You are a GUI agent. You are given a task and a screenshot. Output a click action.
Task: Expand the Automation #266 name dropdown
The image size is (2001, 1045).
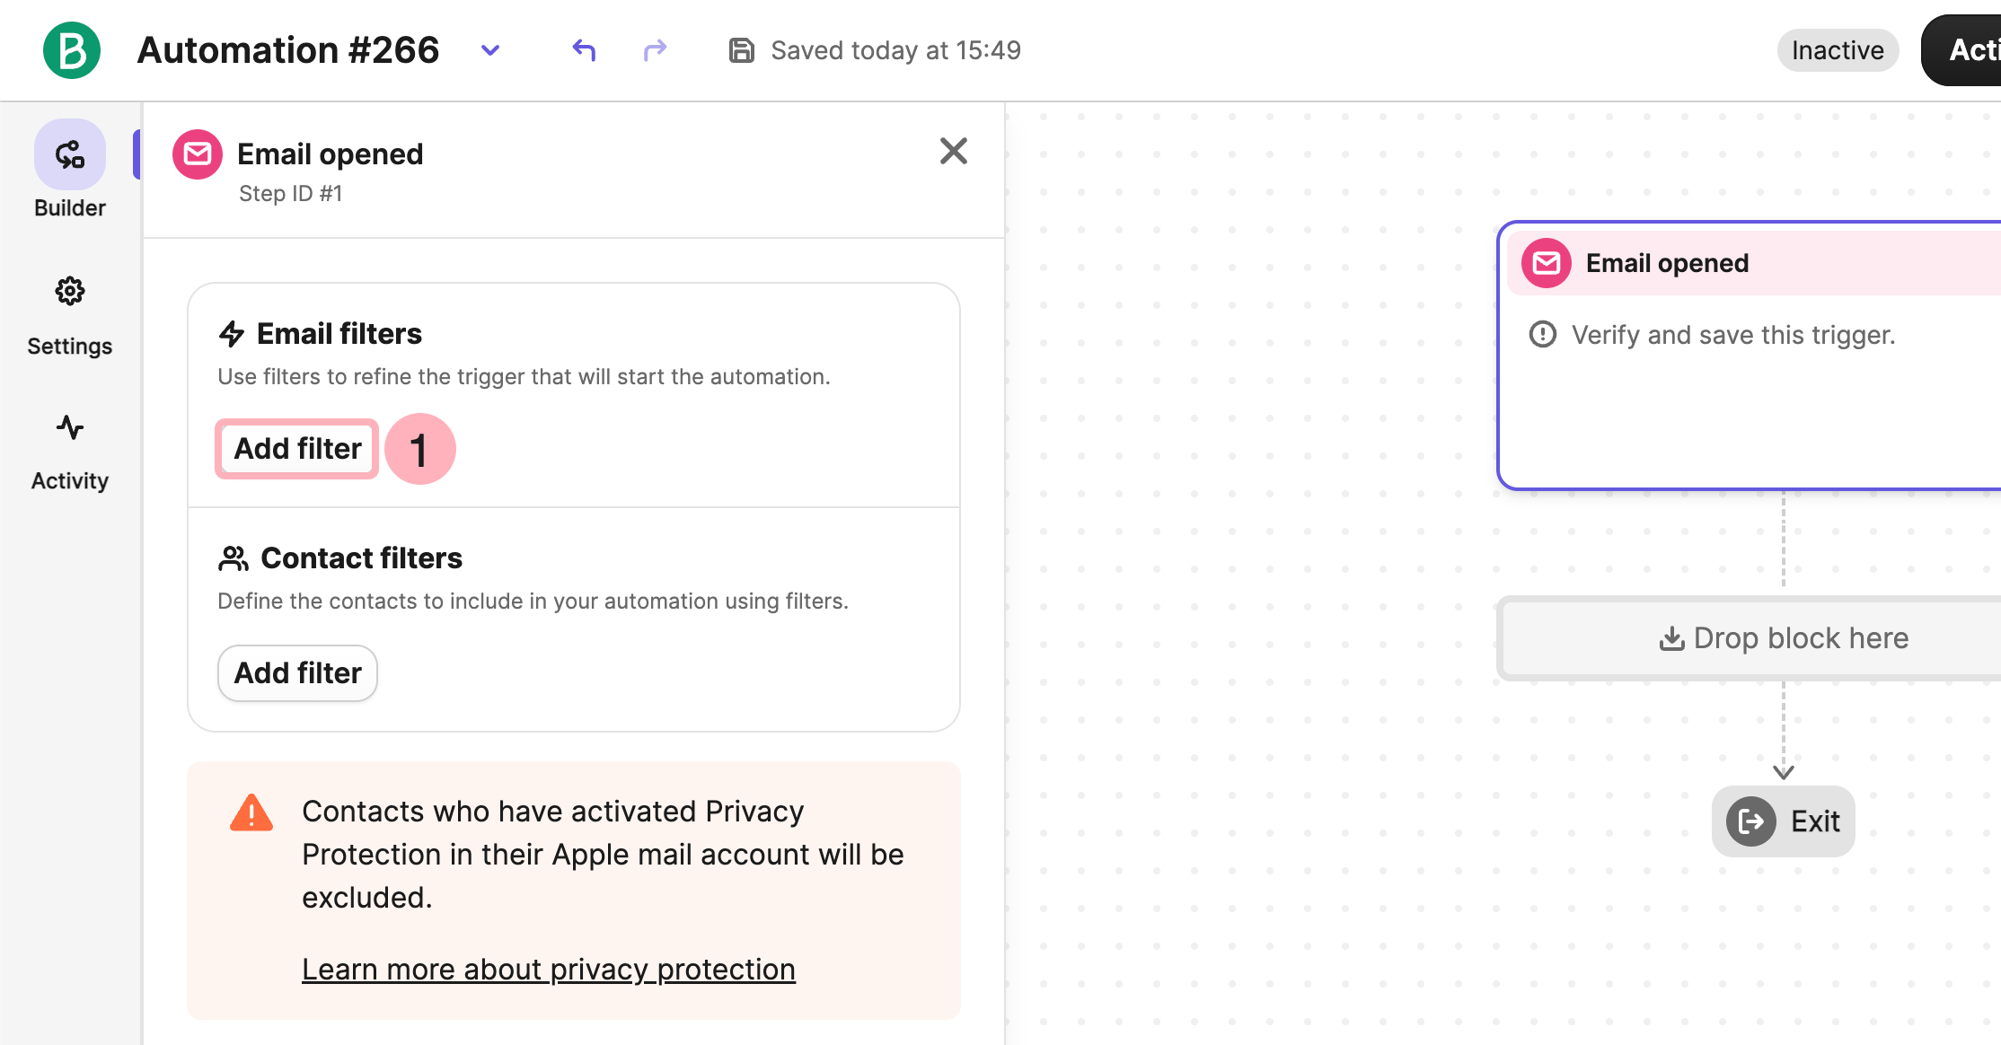tap(490, 50)
